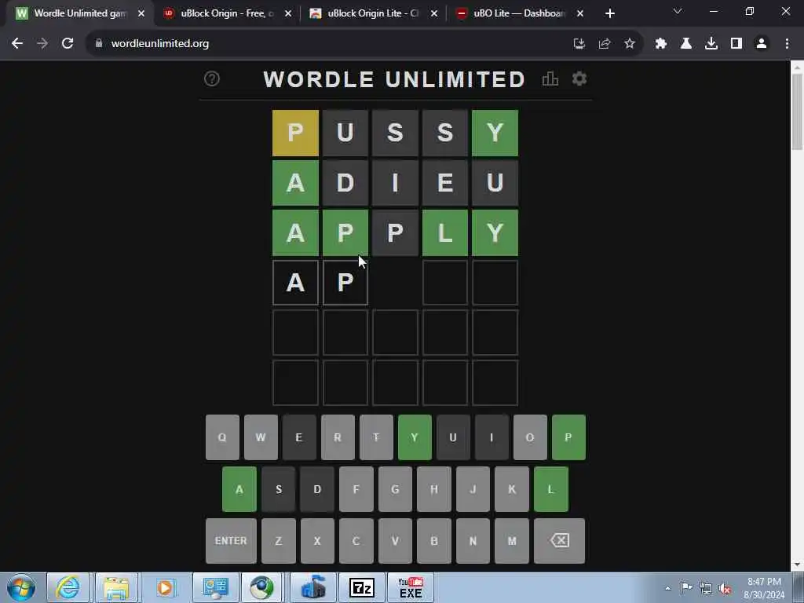Open the profile avatar icon
Viewport: 804px width, 603px height.
point(762,44)
